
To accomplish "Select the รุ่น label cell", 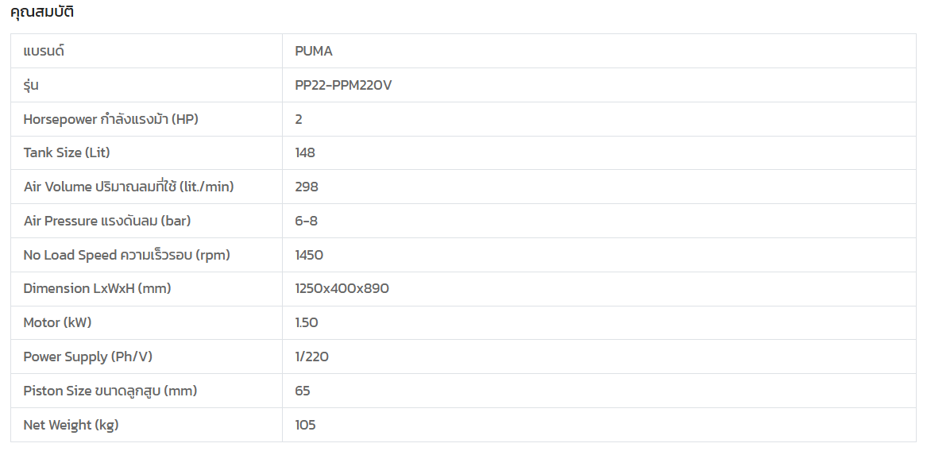I will pos(31,85).
